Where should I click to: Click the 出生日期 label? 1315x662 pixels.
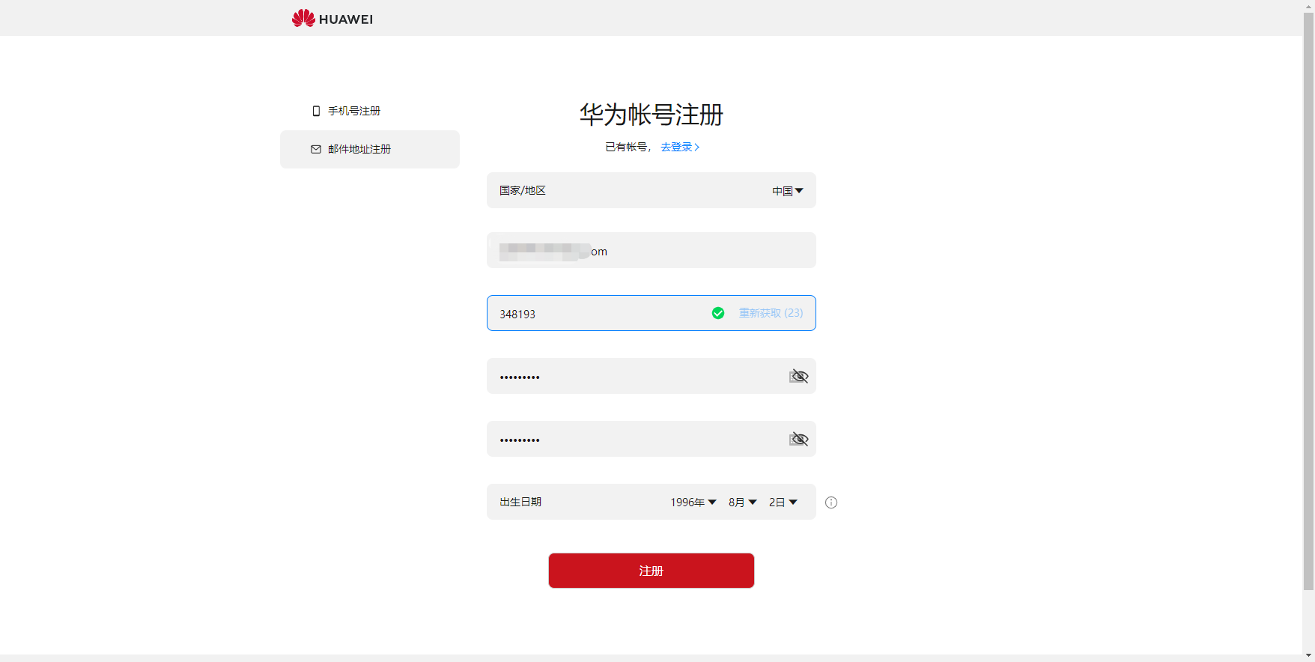[520, 502]
